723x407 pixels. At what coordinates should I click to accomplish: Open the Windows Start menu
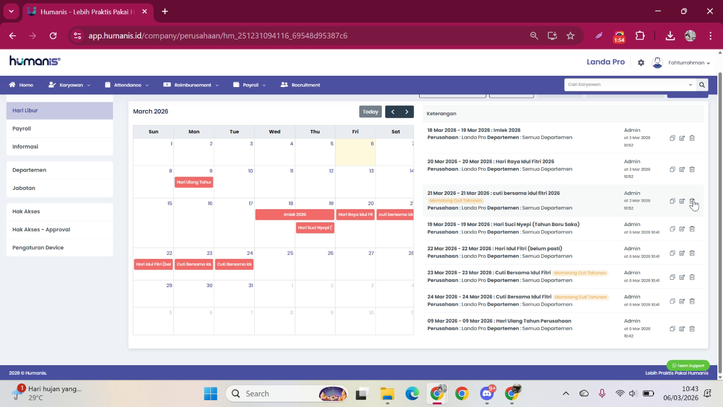(210, 393)
